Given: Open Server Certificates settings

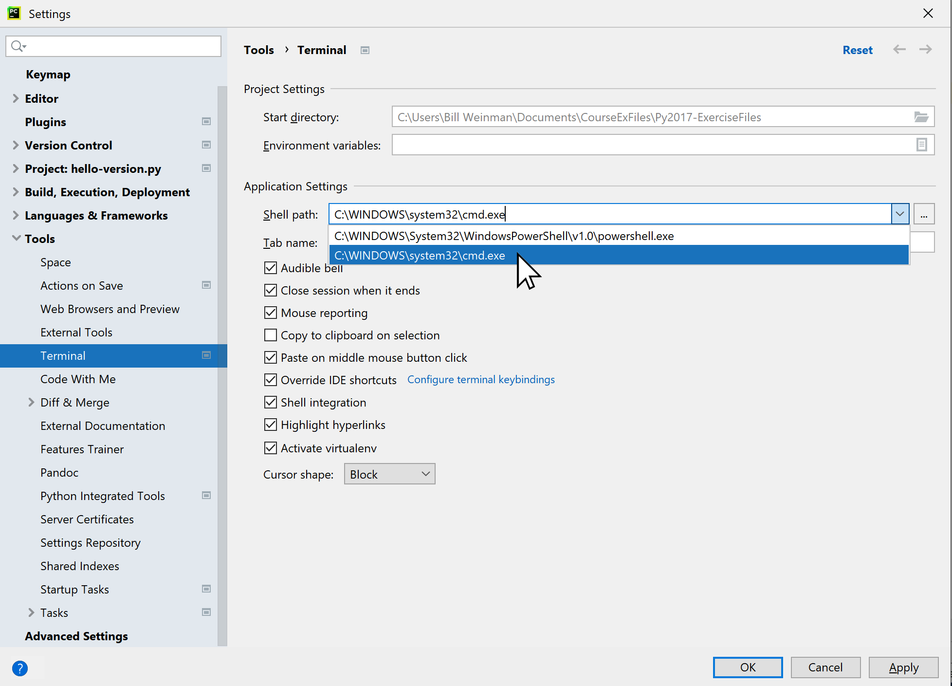Looking at the screenshot, I should click(87, 519).
